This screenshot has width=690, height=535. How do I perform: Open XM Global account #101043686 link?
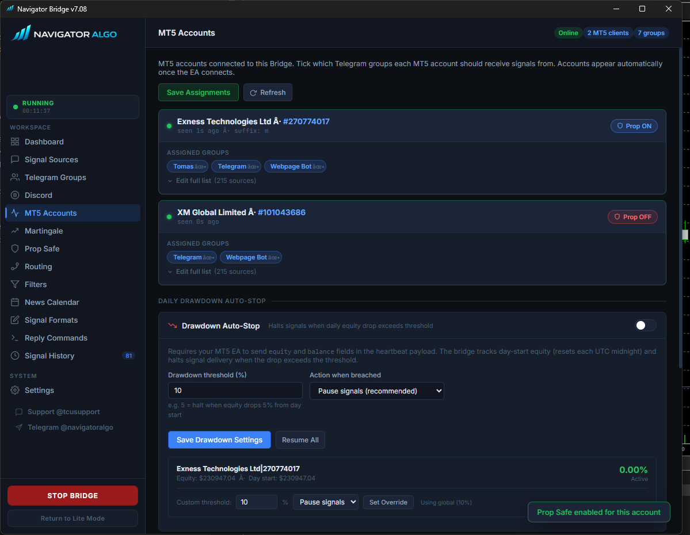(x=281, y=212)
